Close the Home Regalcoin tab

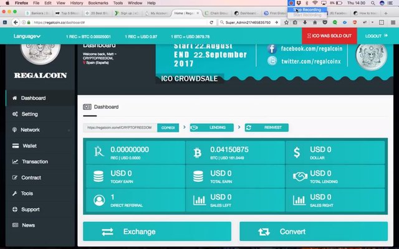pyautogui.click(x=198, y=13)
